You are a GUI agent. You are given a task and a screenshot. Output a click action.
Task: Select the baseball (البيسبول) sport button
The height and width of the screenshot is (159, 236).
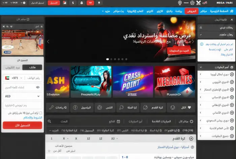[x=82, y=108]
